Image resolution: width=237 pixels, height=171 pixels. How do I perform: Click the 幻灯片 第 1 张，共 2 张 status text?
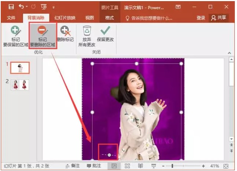27,166
